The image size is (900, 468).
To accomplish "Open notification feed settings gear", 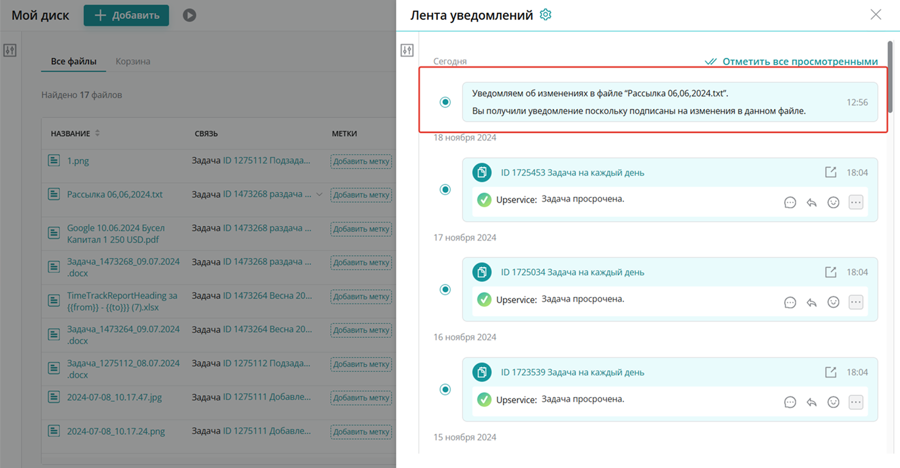I will [545, 15].
